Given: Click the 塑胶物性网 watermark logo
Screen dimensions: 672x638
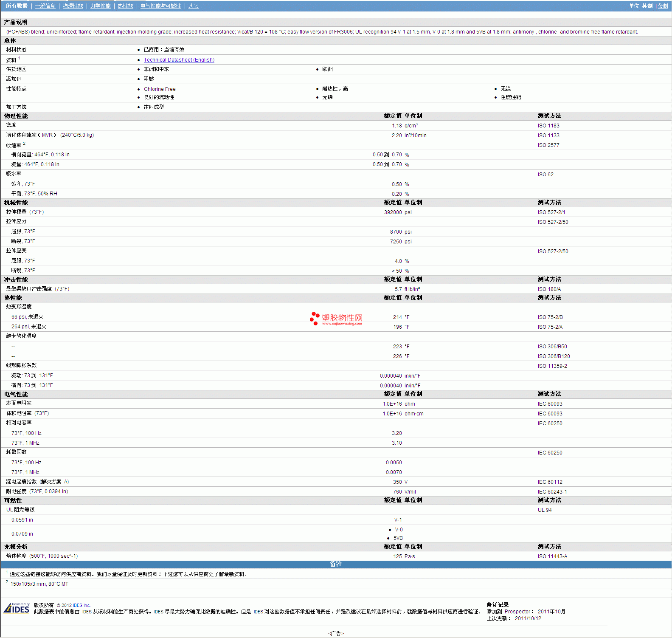Looking at the screenshot, I should (x=336, y=319).
